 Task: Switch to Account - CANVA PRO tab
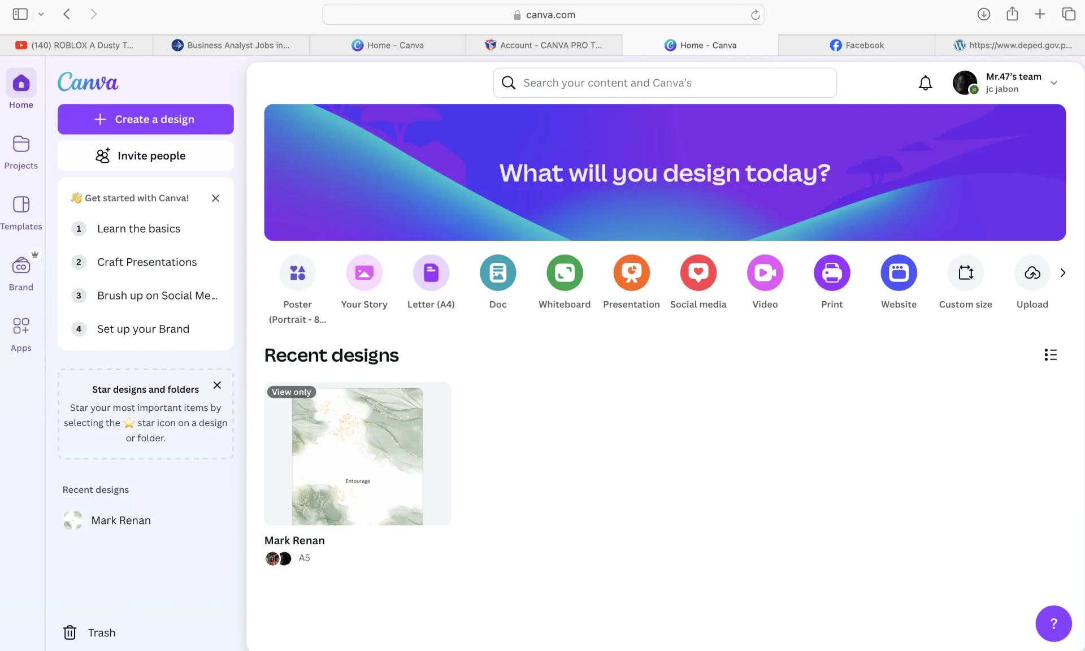pyautogui.click(x=544, y=45)
